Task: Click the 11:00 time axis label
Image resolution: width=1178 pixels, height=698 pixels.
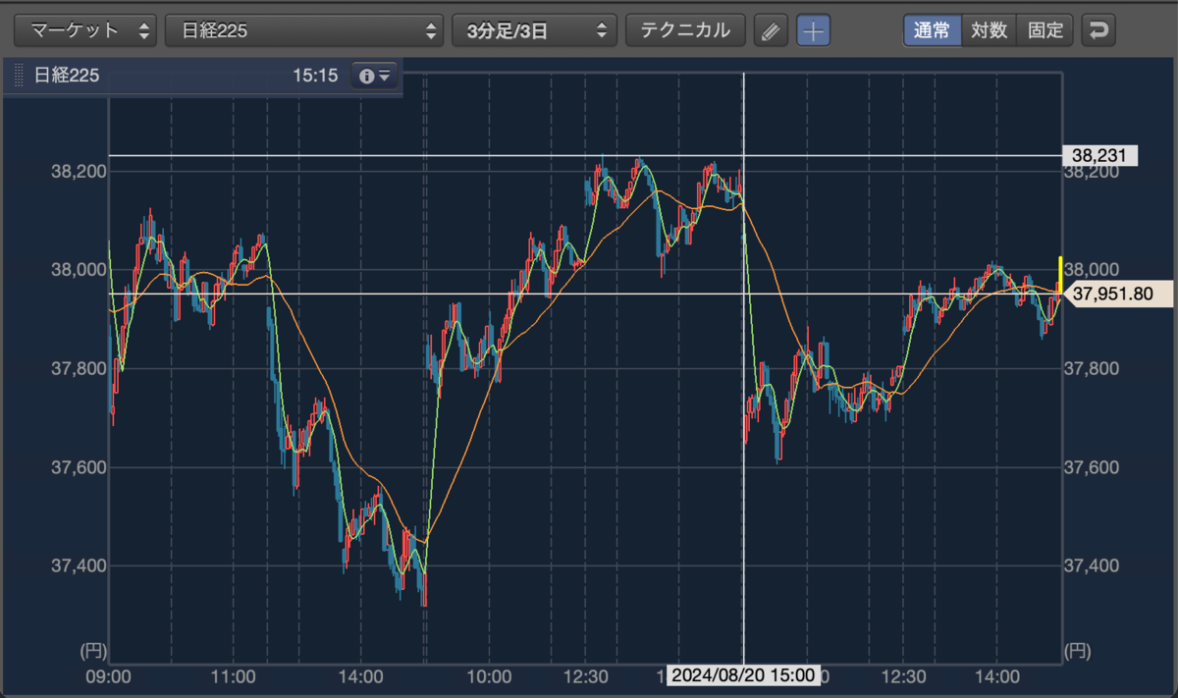Action: [234, 676]
